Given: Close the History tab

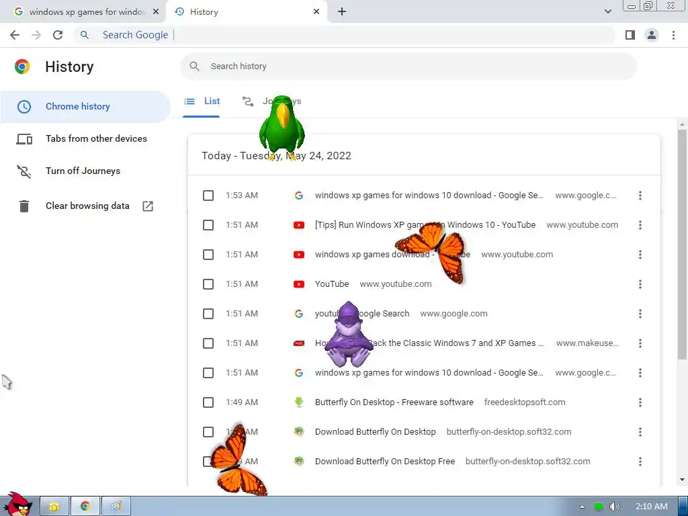Looking at the screenshot, I should (x=316, y=12).
